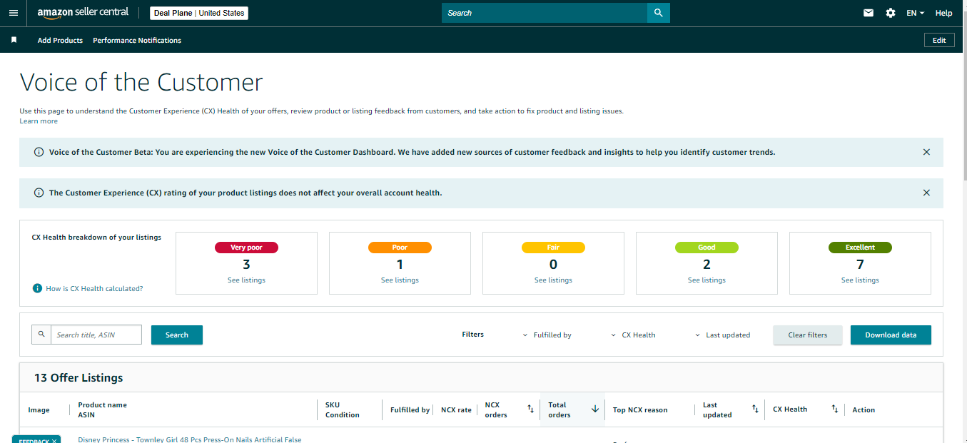The image size is (967, 443).
Task: Sort by CX Health arrows
Action: 834,409
